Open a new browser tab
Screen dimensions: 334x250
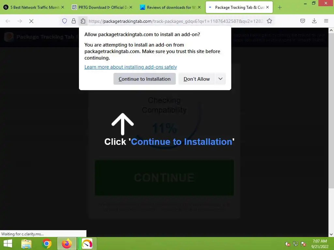[x=280, y=7]
